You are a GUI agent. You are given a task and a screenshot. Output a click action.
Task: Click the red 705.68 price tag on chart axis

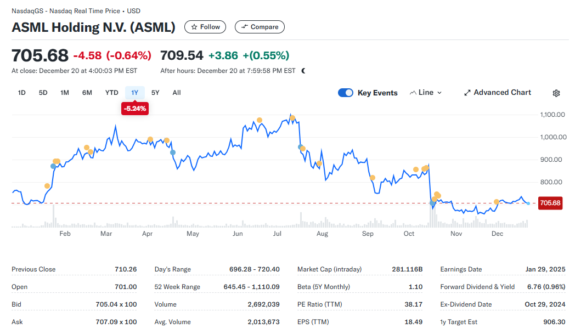click(x=550, y=203)
